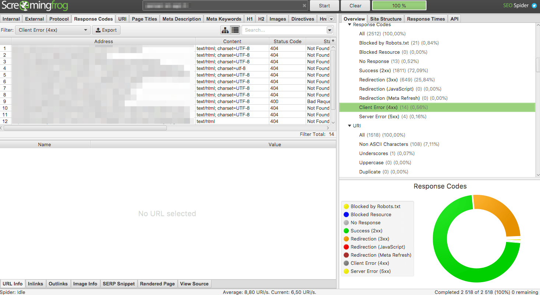
Task: Switch to tree view icon
Action: click(225, 30)
